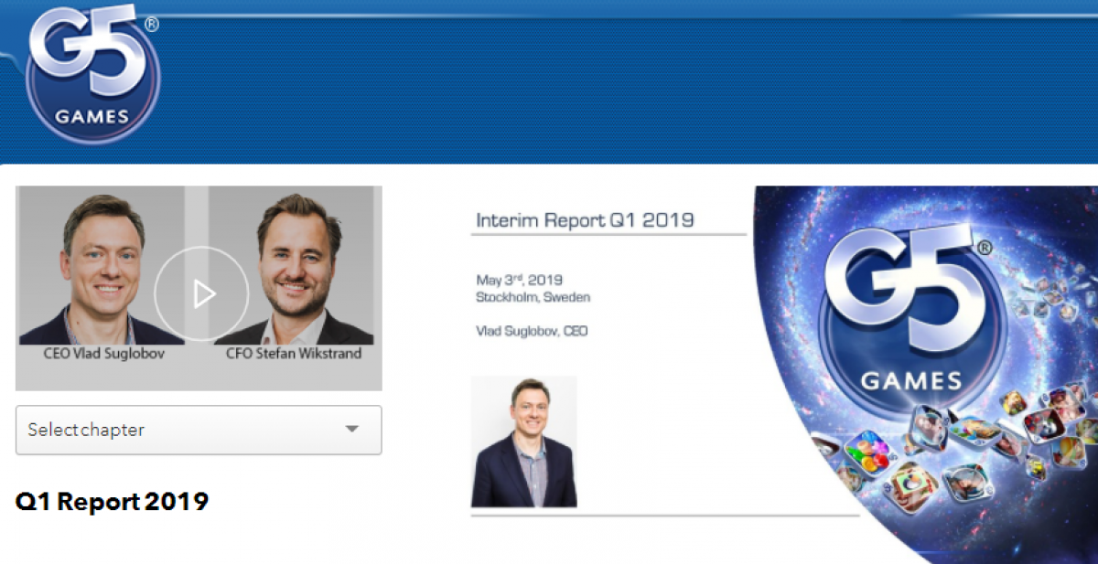Click the CEO portrait photo on the slide
This screenshot has width=1098, height=564.
click(523, 442)
